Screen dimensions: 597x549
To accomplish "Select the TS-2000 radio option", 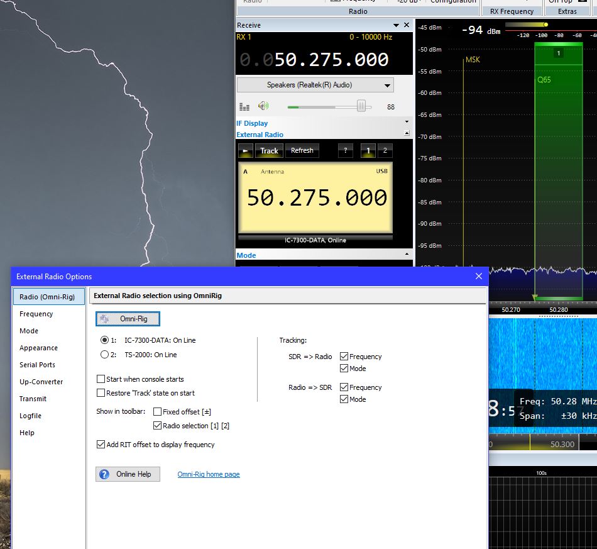I will 105,355.
